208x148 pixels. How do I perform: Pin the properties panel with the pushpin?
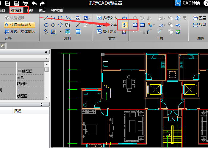tap(46, 52)
